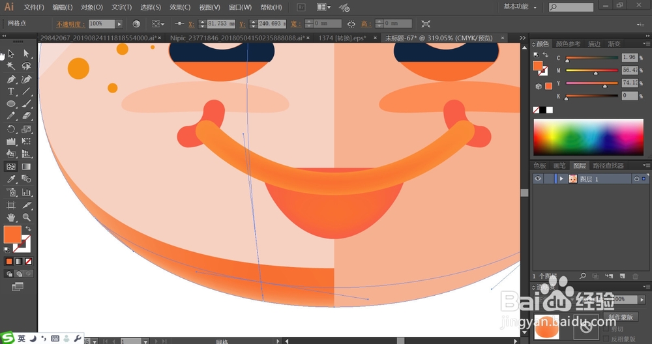Open the 效果(C) menu
The height and width of the screenshot is (344, 652).
180,7
